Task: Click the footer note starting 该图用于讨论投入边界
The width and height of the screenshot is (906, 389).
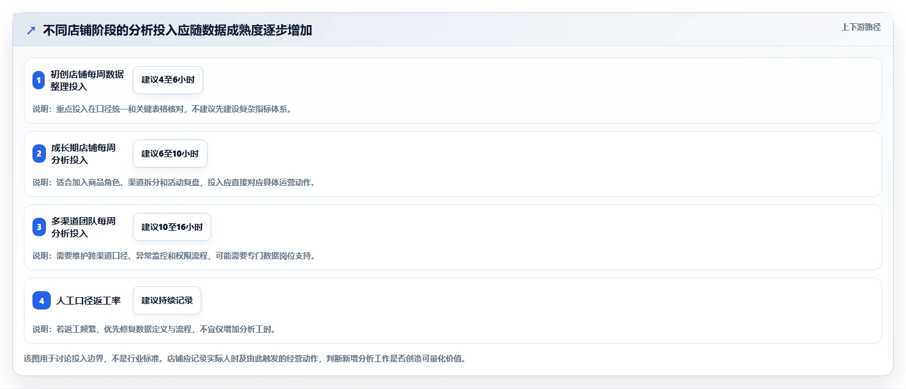Action: [246, 358]
